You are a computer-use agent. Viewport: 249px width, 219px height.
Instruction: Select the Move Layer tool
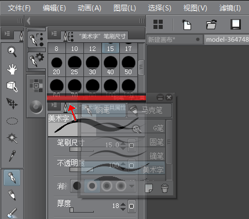12,104
